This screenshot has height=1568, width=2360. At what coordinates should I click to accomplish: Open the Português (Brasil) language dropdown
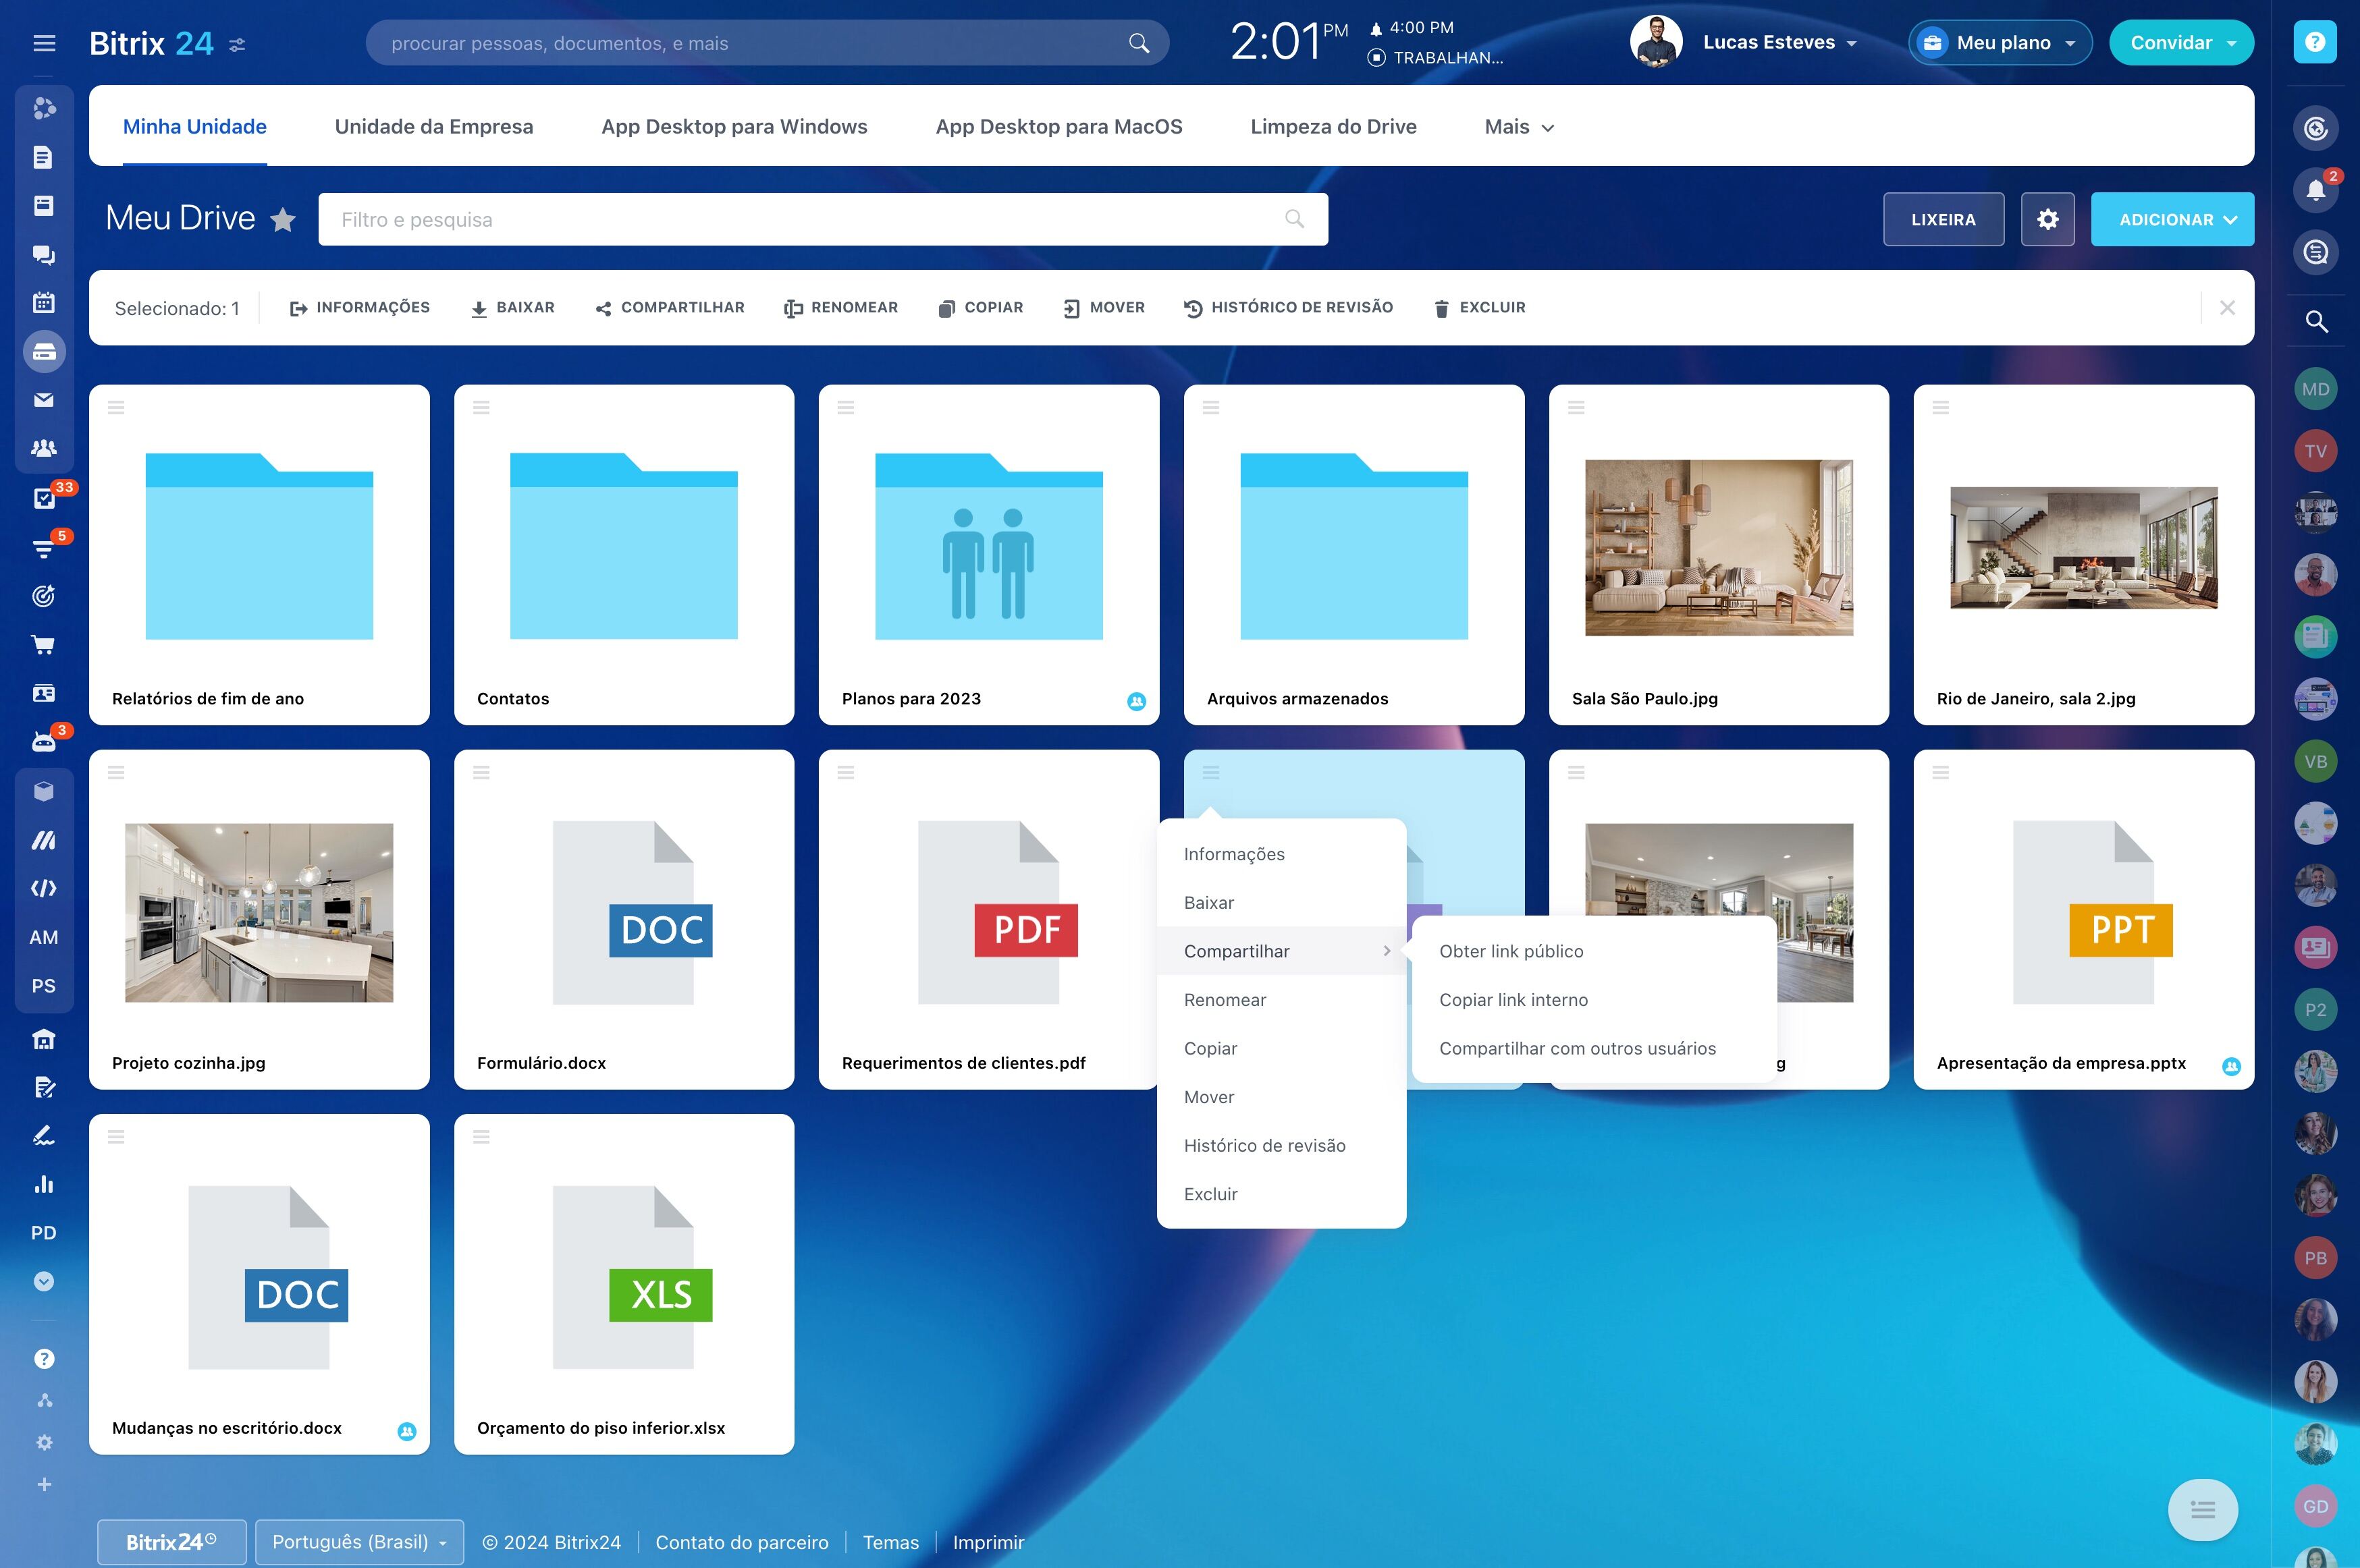point(359,1541)
